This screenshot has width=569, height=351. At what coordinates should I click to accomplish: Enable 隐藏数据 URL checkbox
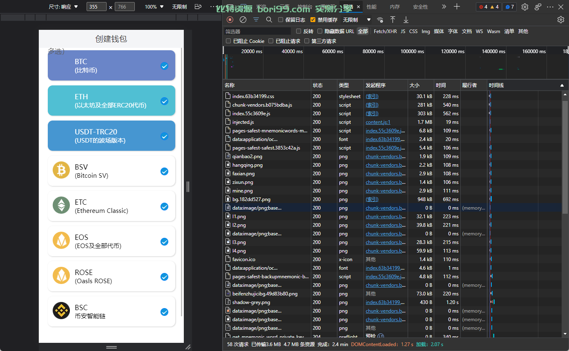point(320,31)
